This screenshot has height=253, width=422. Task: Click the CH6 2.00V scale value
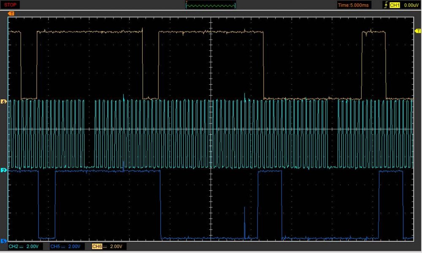[116, 246]
